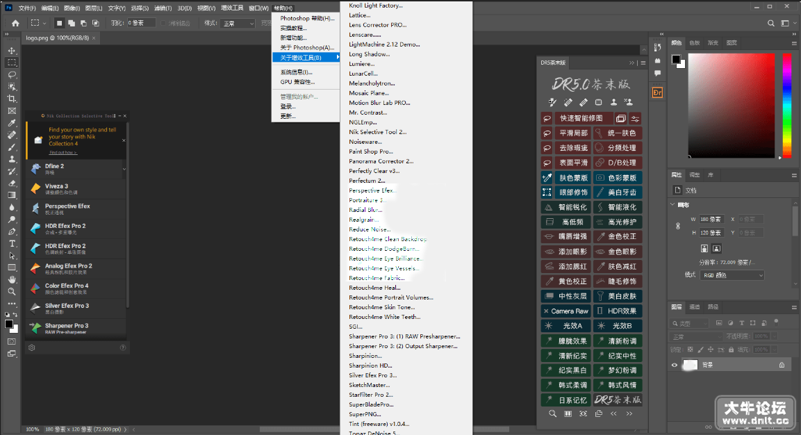
Task: Select the Horizontal Type tool
Action: coord(11,243)
